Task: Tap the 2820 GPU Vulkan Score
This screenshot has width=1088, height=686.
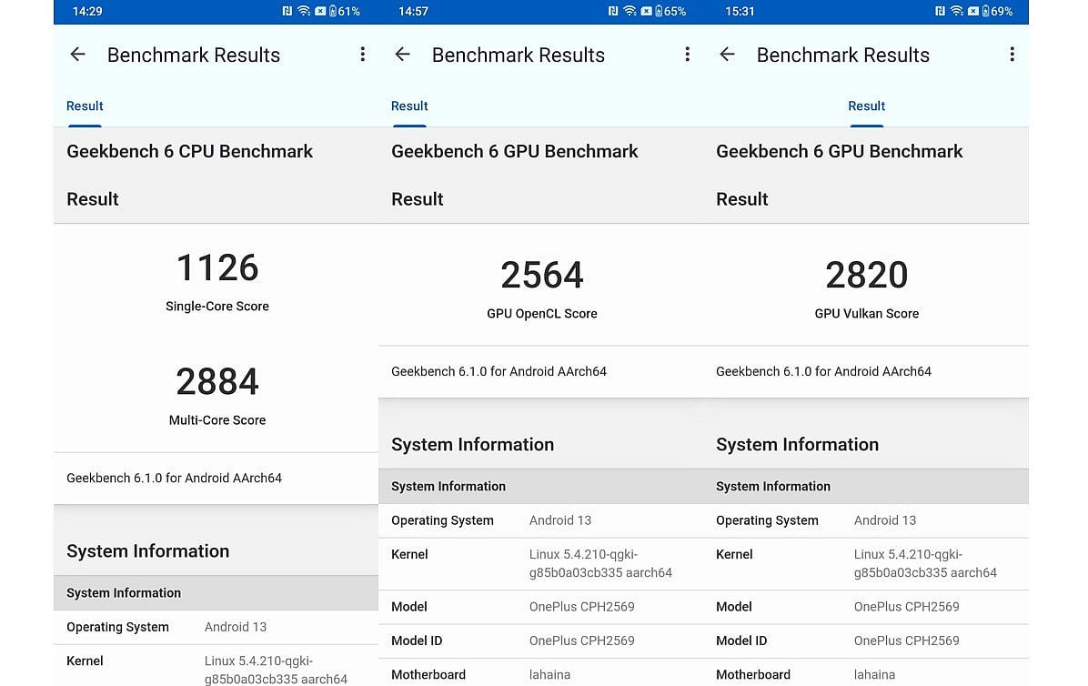Action: [x=867, y=275]
